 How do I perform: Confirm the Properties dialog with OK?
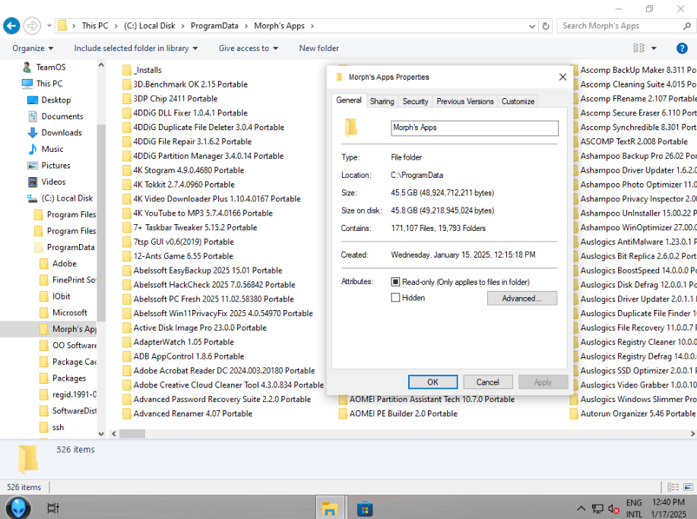click(x=432, y=382)
